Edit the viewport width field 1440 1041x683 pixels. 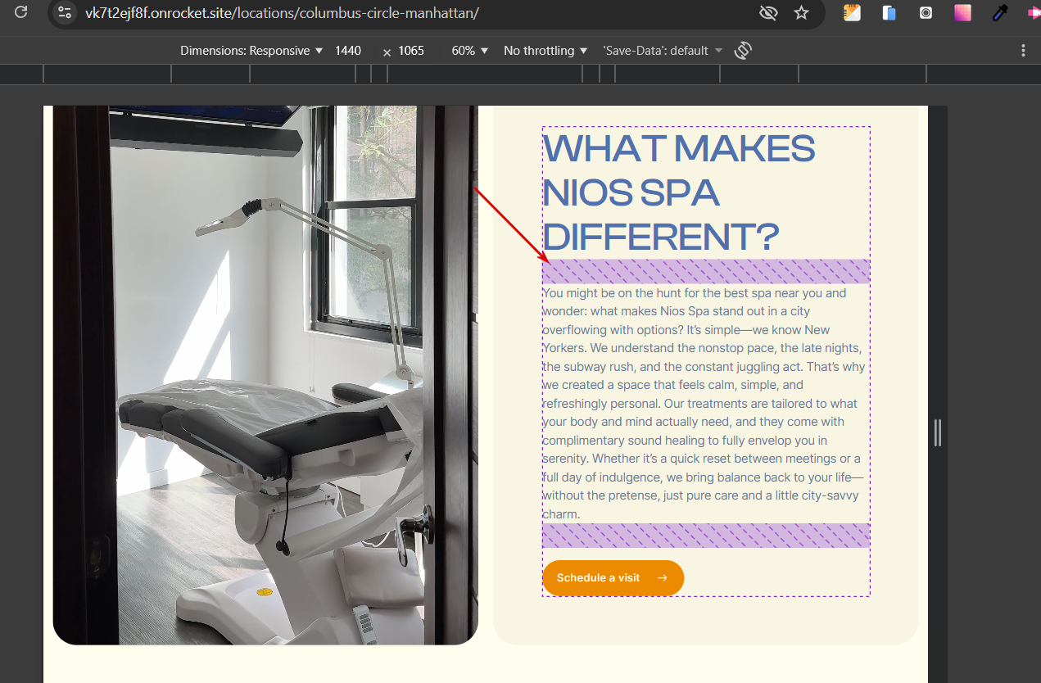(348, 51)
